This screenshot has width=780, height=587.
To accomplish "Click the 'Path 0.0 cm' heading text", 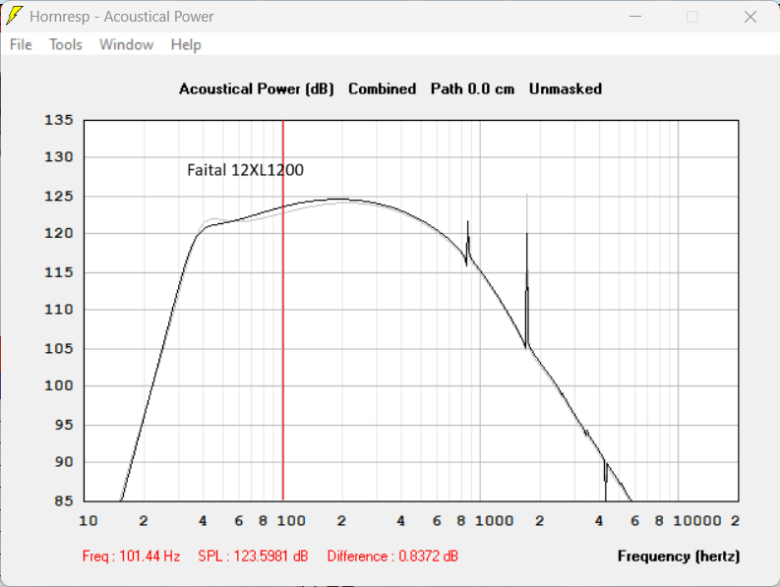I will point(472,88).
